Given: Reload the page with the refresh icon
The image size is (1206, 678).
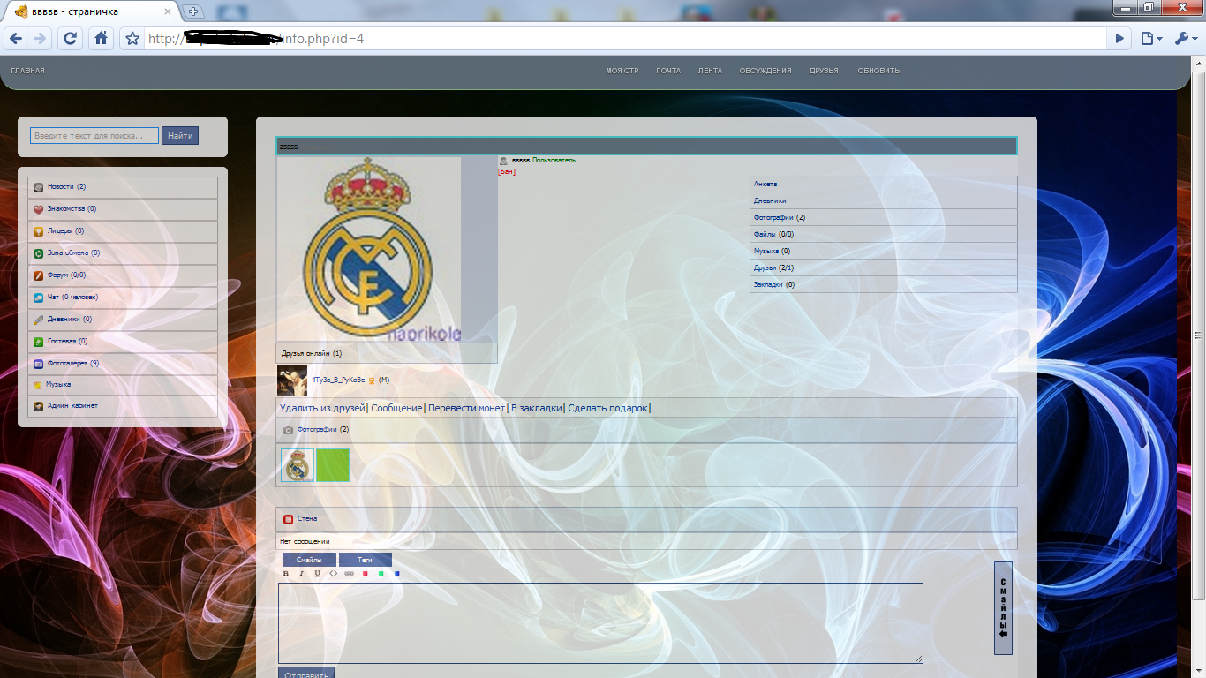Looking at the screenshot, I should [x=71, y=38].
